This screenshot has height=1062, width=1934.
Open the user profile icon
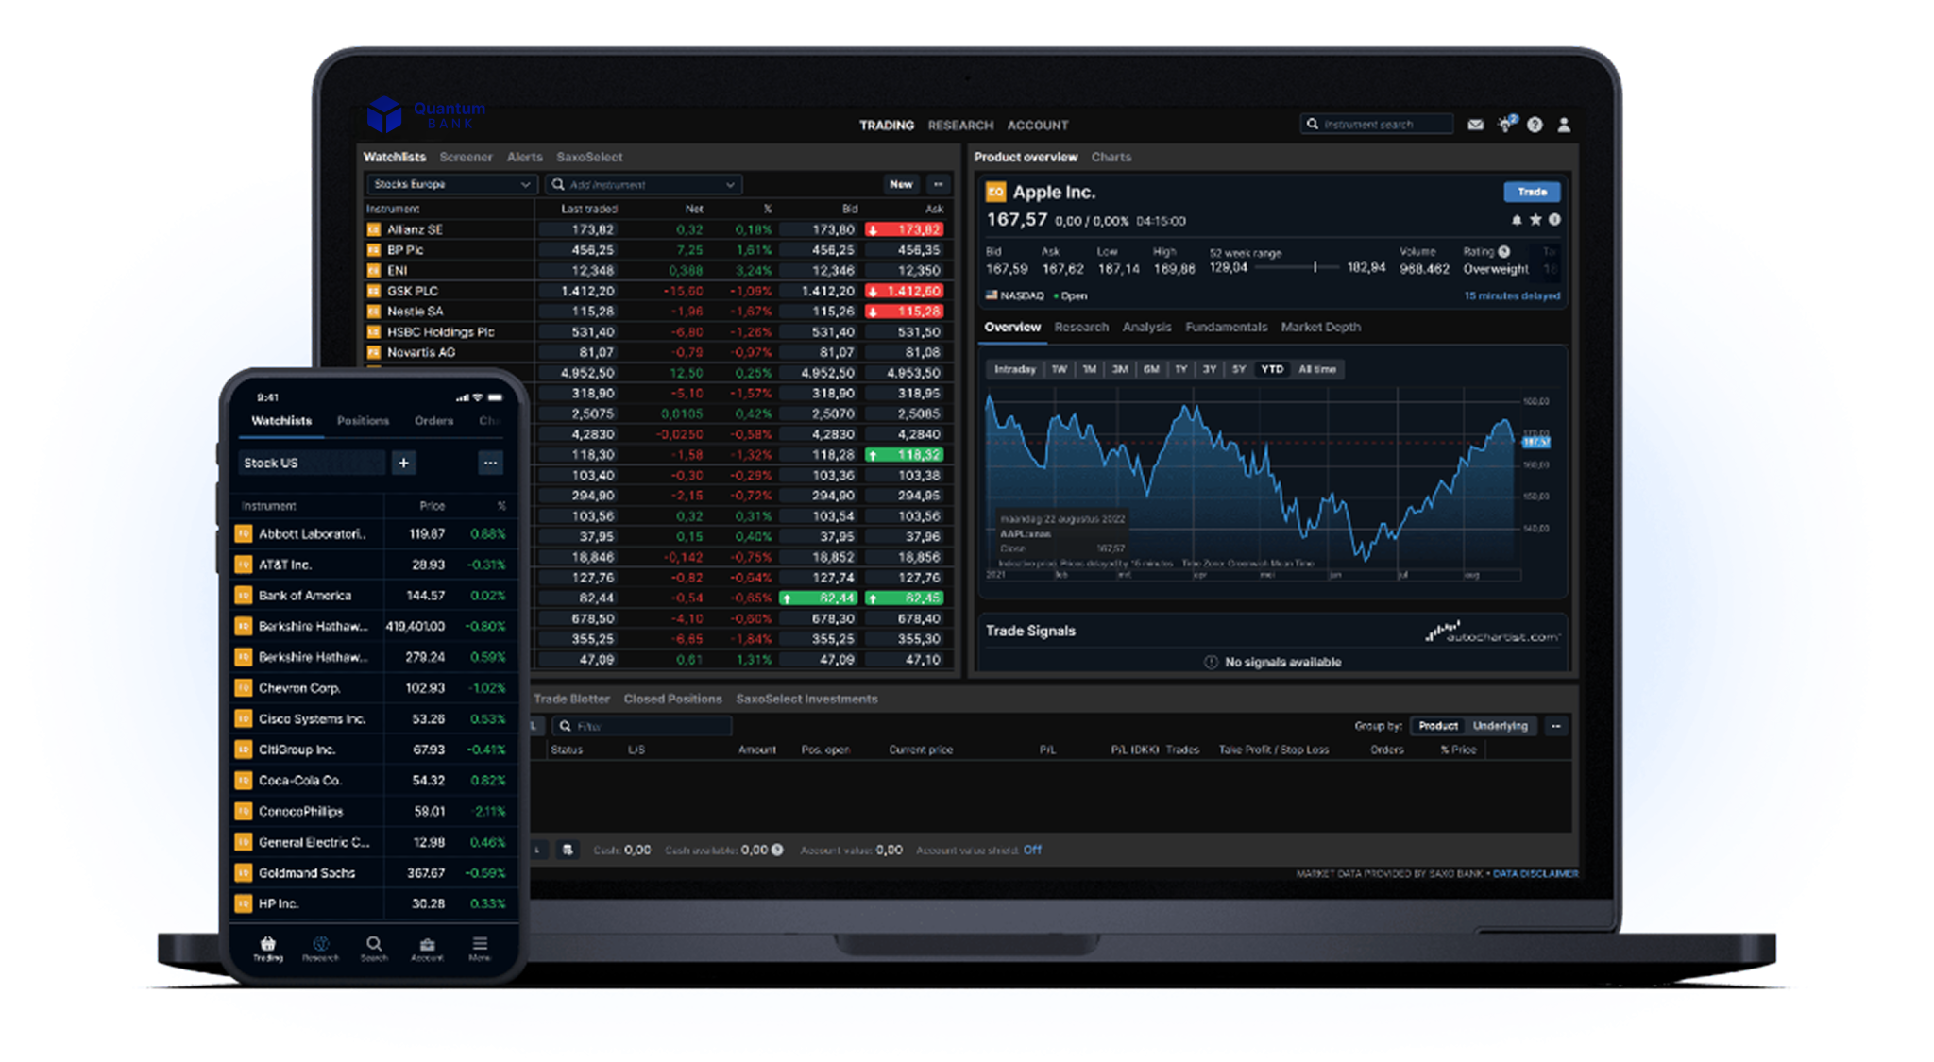1564,125
